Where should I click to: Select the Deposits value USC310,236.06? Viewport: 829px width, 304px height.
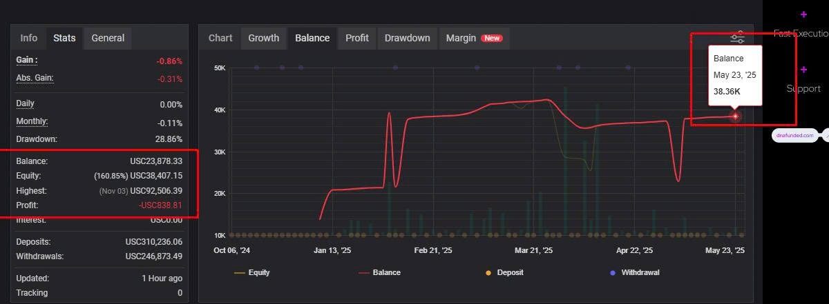[x=154, y=242]
